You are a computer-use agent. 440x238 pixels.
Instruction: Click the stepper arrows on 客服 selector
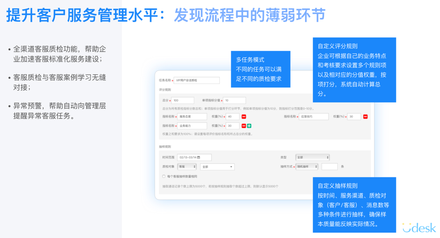[194, 166]
